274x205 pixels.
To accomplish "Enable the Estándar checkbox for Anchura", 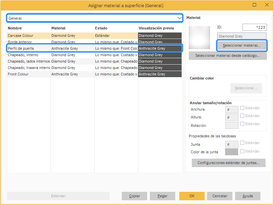I will point(242,108).
